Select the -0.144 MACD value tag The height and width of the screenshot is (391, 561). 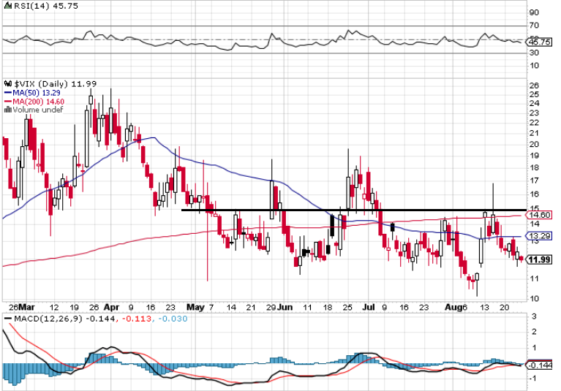540,364
